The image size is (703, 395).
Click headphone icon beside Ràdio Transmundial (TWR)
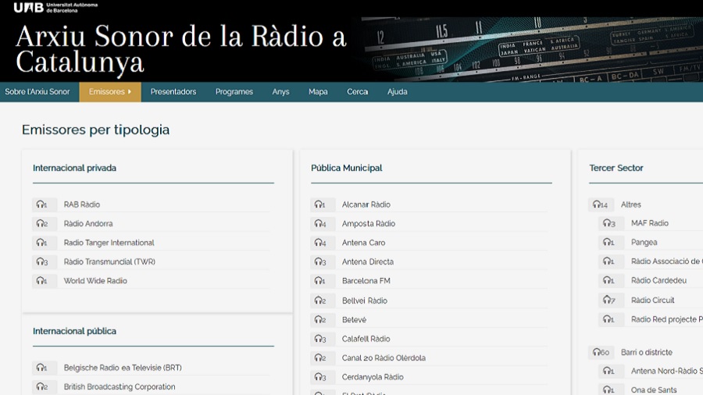45,262
